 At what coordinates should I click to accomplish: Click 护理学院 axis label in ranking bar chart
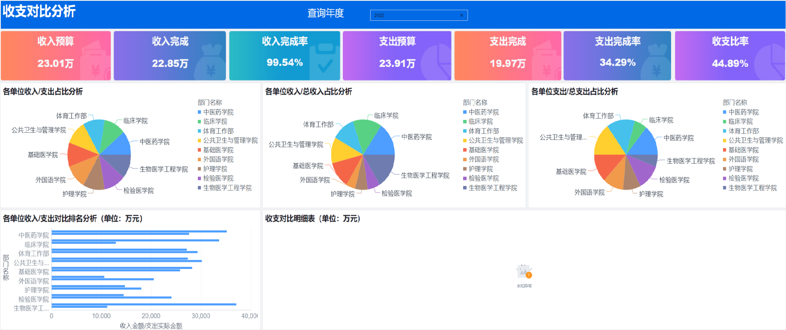[37, 290]
